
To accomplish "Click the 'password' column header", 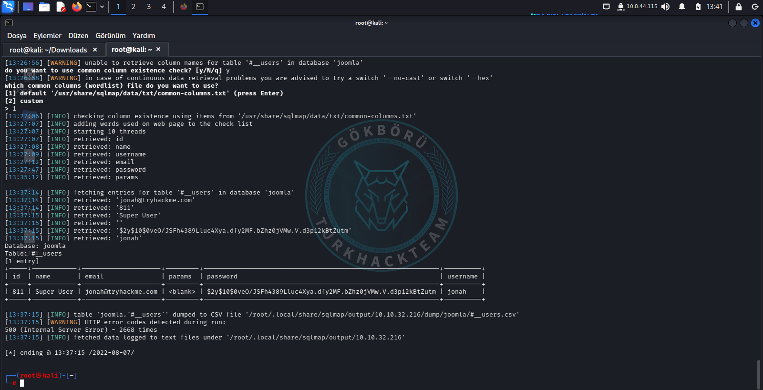I will (x=222, y=277).
